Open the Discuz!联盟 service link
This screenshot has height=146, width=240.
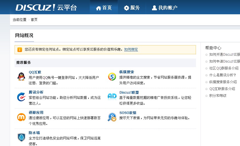(129, 93)
